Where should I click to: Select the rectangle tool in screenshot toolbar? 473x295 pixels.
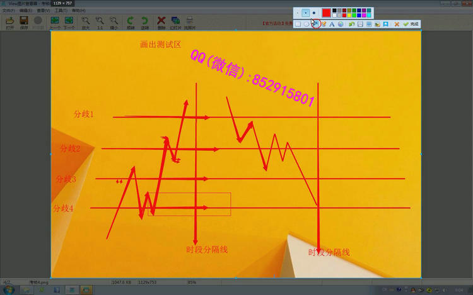click(298, 24)
